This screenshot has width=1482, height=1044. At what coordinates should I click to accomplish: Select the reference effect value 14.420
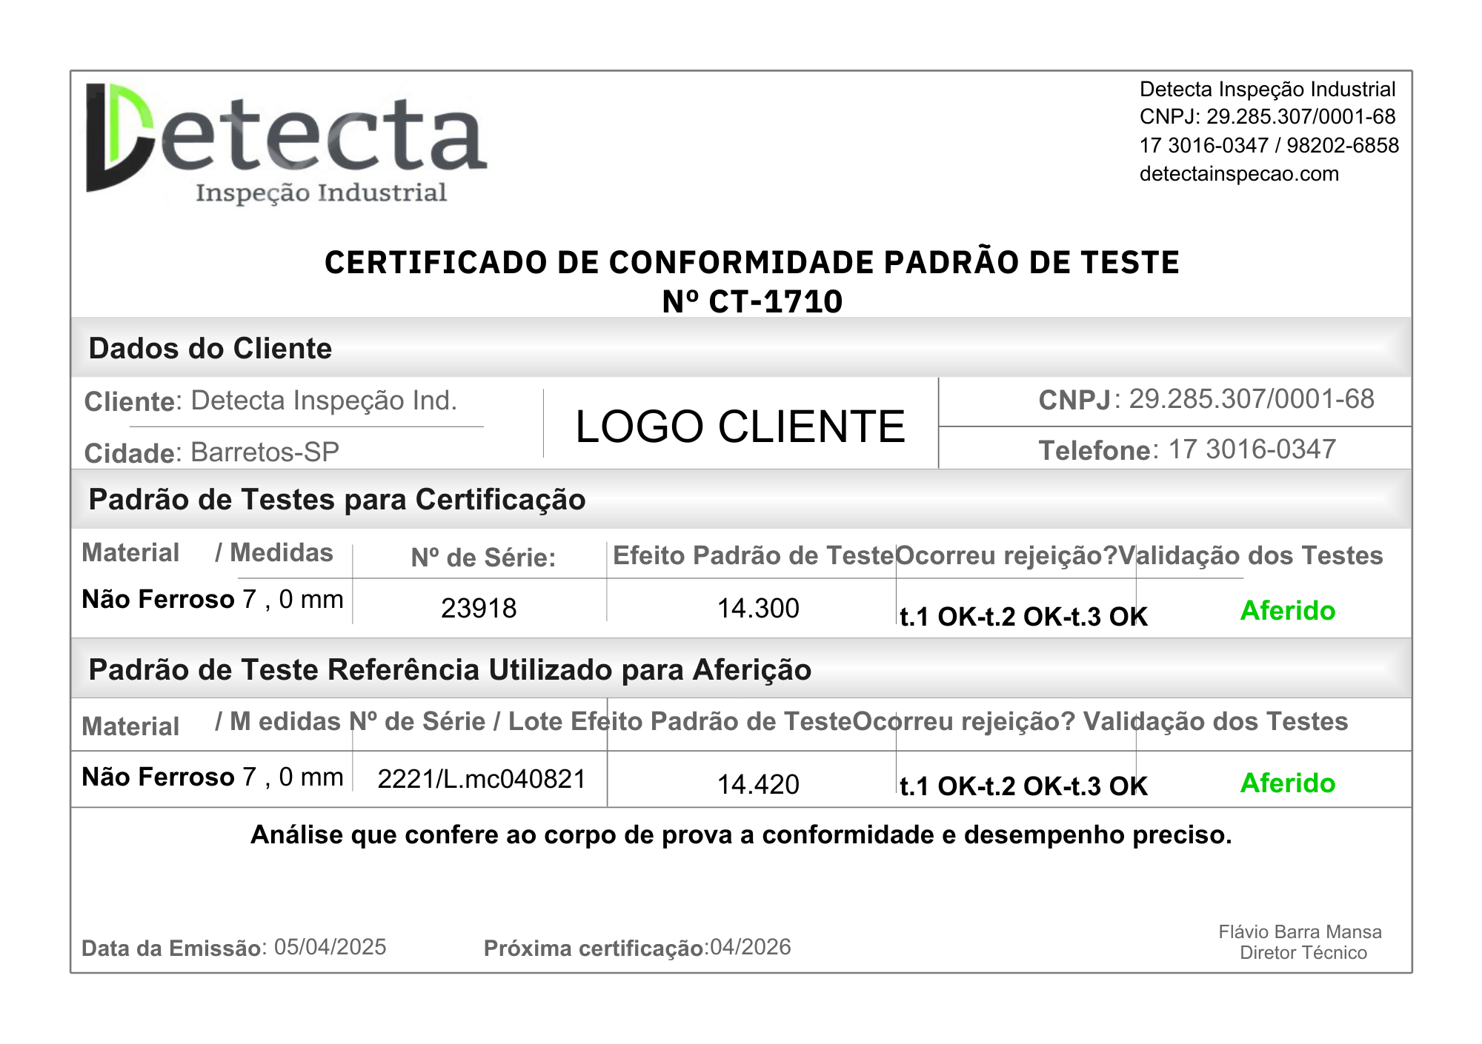point(758,785)
